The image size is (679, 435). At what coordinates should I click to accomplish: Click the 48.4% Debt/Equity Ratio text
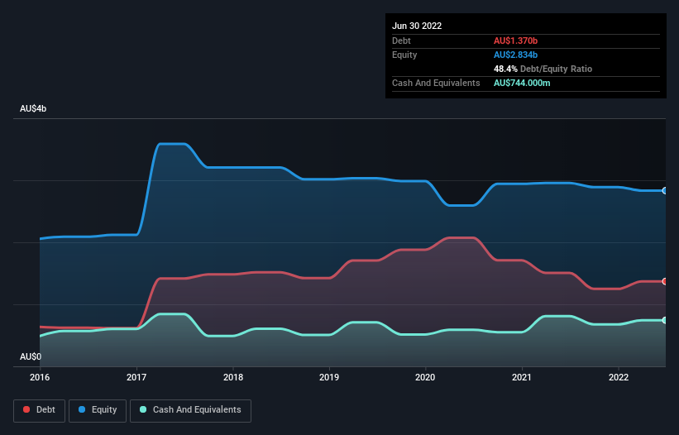click(543, 69)
